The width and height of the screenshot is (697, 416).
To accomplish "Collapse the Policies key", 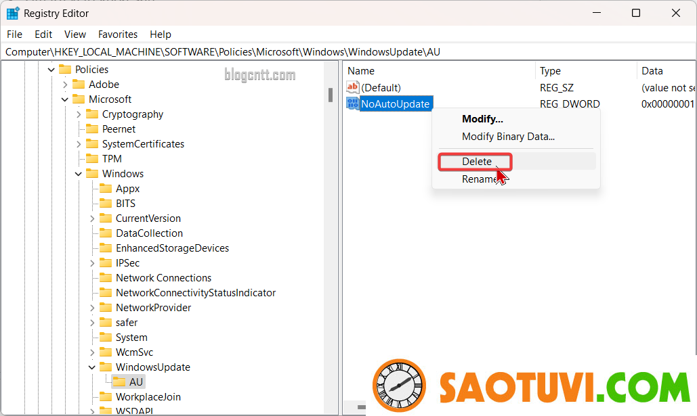I will [x=51, y=70].
